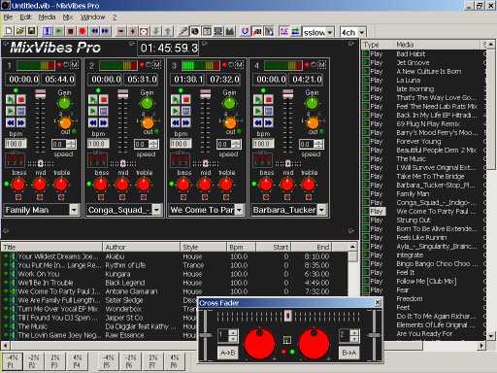
Task: Open the We Come To Par track dropdown
Action: click(239, 210)
